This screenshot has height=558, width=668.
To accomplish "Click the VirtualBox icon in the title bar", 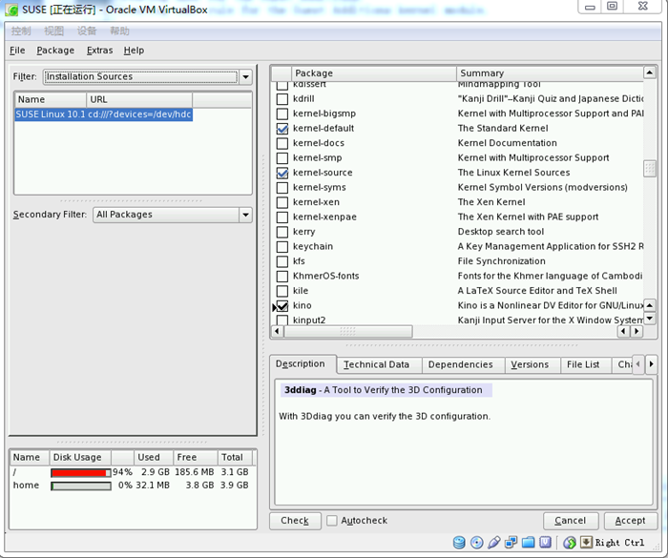I will pos(11,10).
